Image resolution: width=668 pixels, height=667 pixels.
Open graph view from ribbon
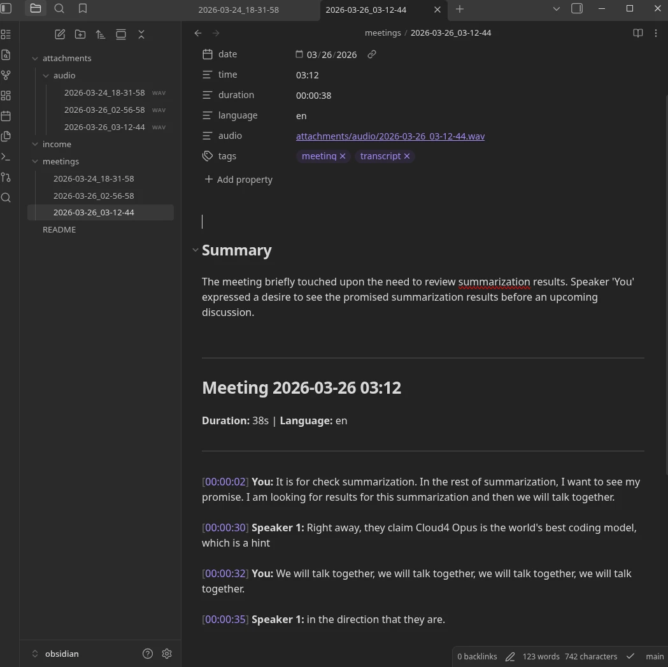6,75
